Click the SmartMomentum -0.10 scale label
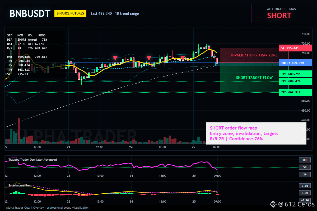This screenshot has width=317, height=211. 305,200
